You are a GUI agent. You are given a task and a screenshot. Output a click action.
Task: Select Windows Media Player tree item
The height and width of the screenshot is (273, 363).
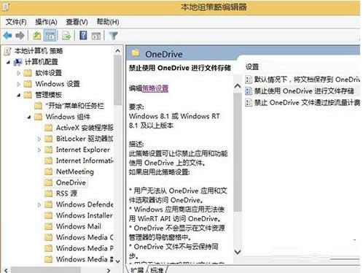[x=85, y=248]
